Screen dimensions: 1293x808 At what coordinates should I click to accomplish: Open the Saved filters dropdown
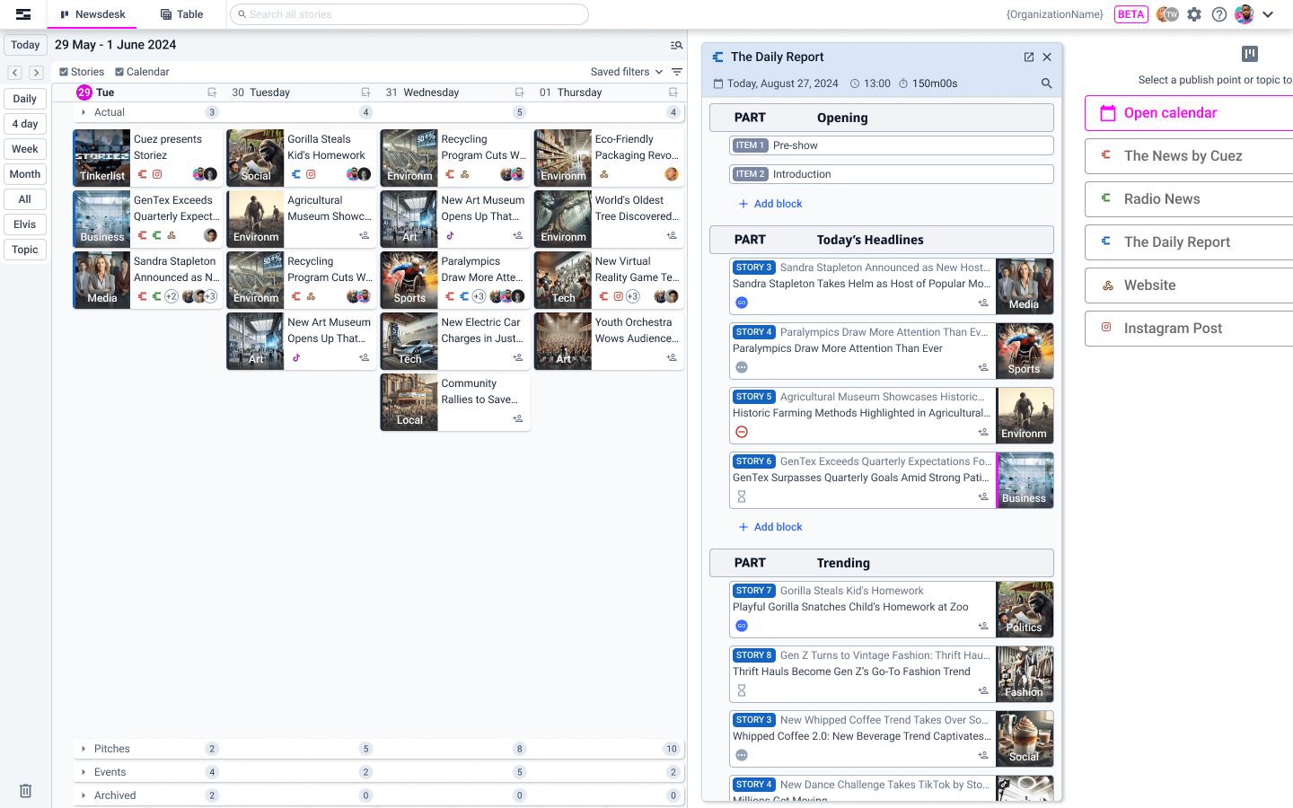[627, 72]
